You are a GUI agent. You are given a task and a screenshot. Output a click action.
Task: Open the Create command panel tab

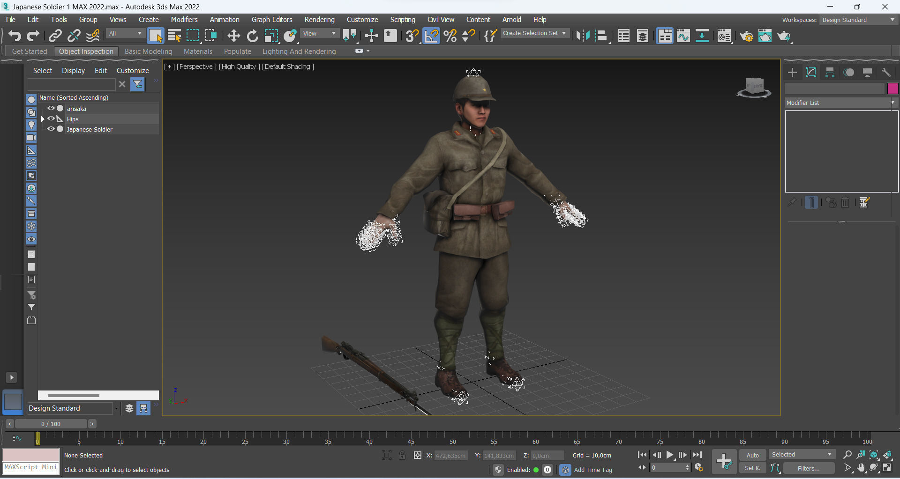click(x=792, y=72)
